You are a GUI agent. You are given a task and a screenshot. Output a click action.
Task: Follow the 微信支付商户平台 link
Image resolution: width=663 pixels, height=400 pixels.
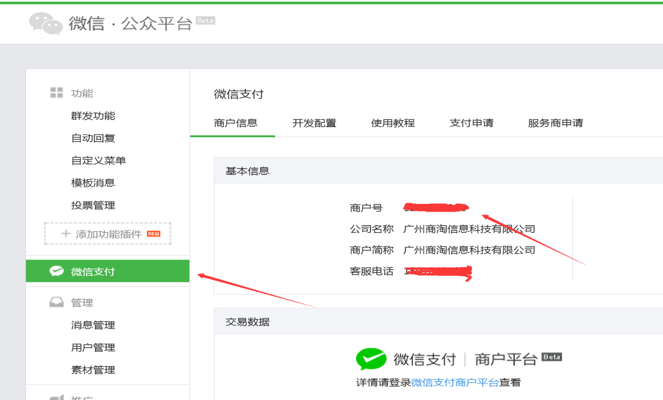tap(455, 382)
